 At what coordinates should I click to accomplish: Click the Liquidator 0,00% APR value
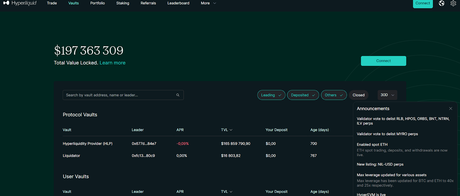point(182,156)
